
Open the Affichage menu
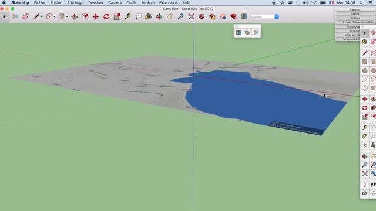point(75,2)
